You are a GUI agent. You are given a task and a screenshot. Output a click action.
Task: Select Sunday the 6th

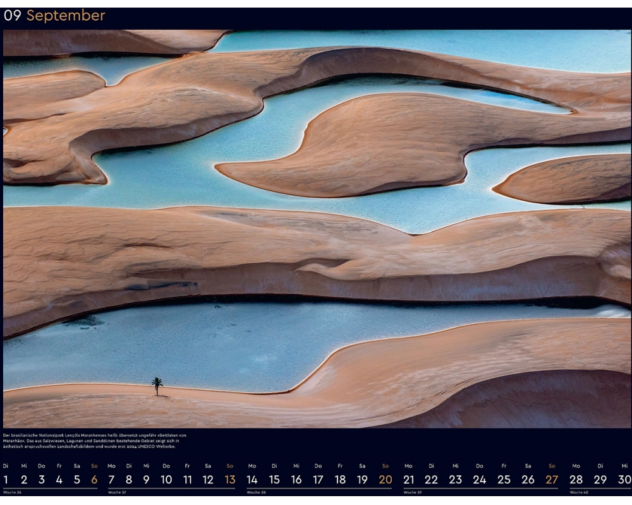(94, 480)
